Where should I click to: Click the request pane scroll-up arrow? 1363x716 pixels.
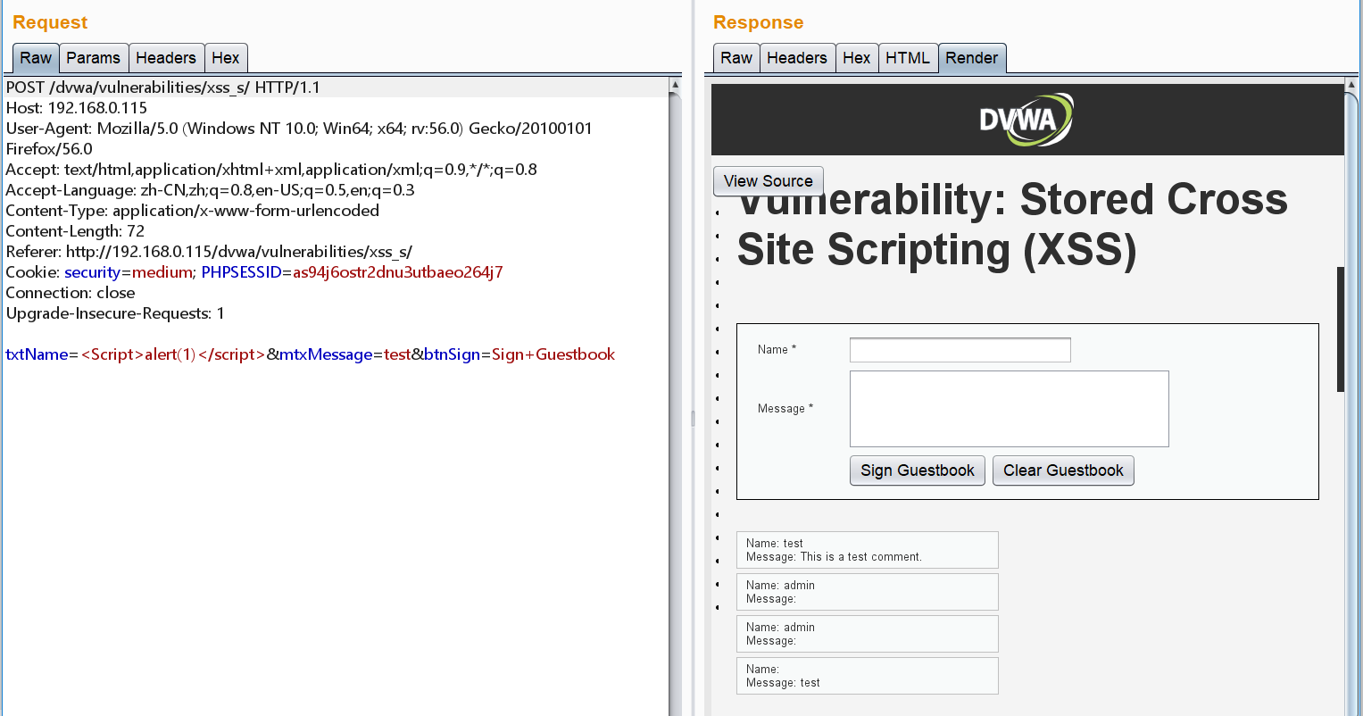[x=675, y=86]
